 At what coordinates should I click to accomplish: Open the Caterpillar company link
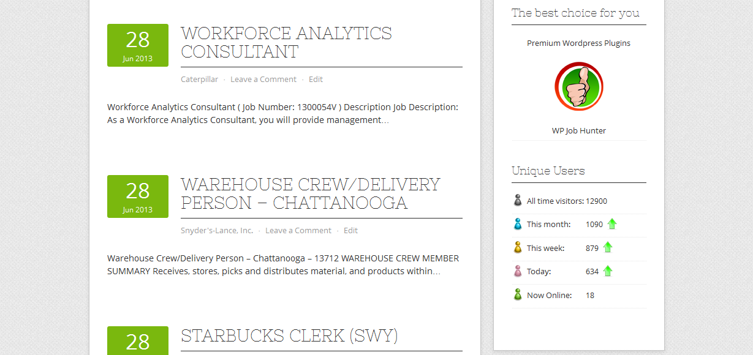199,80
